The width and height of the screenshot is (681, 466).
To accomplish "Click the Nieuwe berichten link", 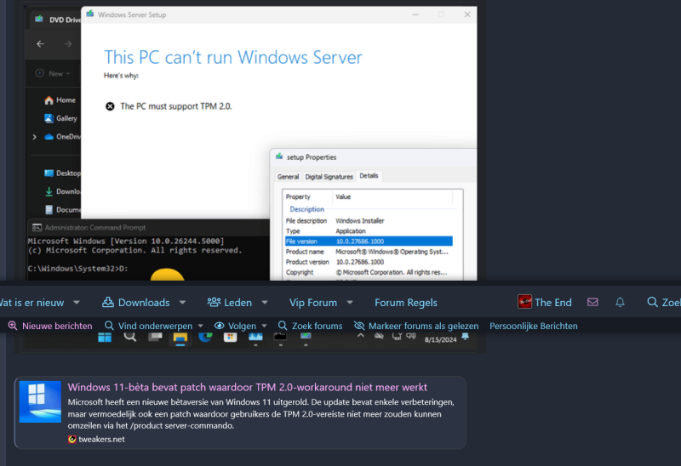I will click(x=57, y=326).
